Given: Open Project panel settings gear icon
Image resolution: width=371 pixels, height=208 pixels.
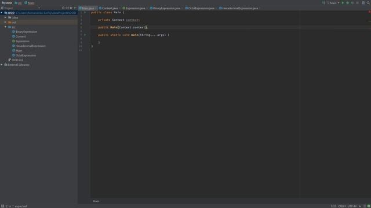Looking at the screenshot, I should pos(71,8).
